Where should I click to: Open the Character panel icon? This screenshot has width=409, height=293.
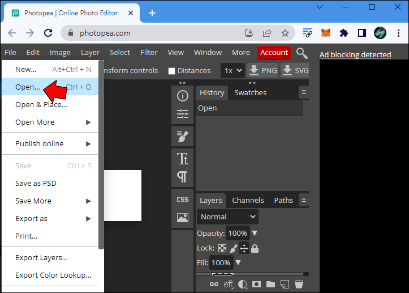click(182, 158)
